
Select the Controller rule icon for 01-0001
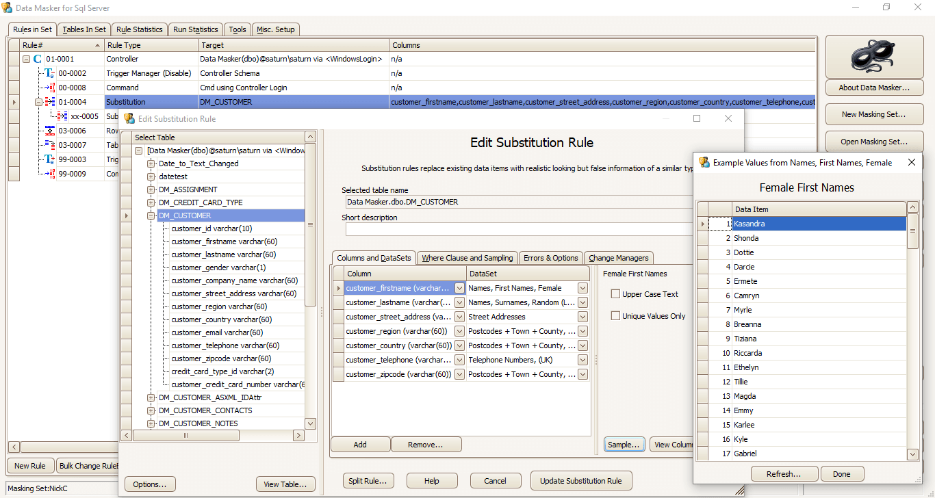tap(37, 59)
